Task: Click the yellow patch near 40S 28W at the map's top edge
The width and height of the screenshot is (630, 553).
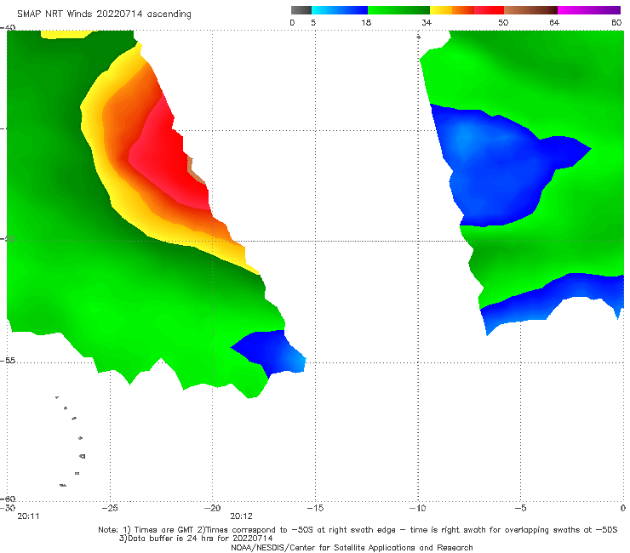Action: pos(66,34)
